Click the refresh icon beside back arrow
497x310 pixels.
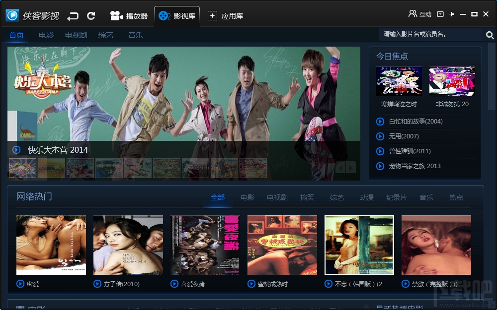pyautogui.click(x=91, y=16)
